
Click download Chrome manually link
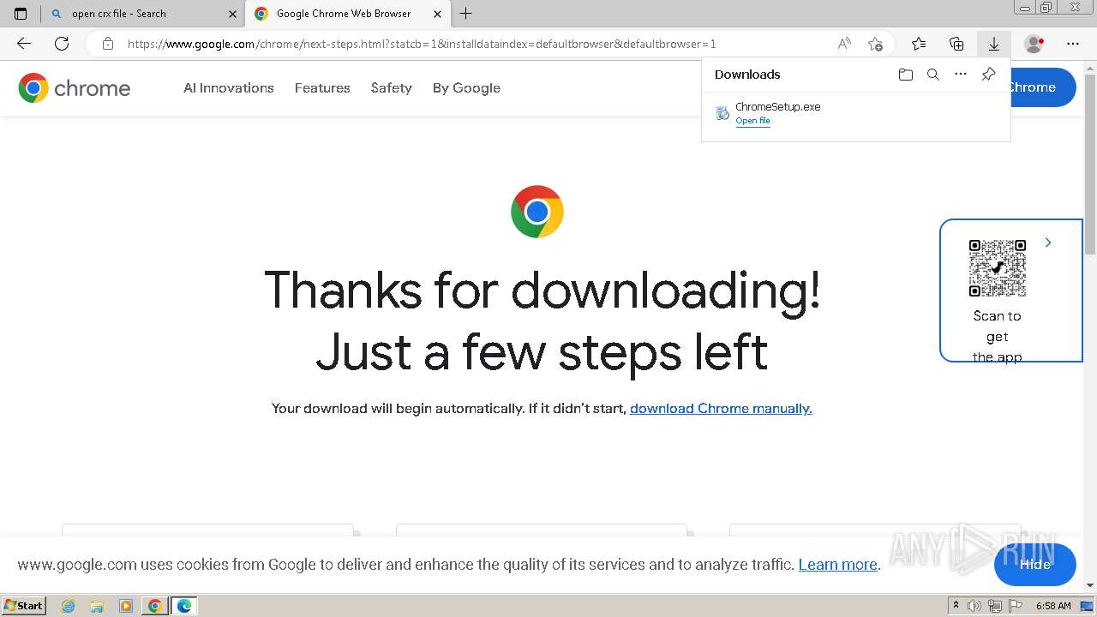click(721, 408)
